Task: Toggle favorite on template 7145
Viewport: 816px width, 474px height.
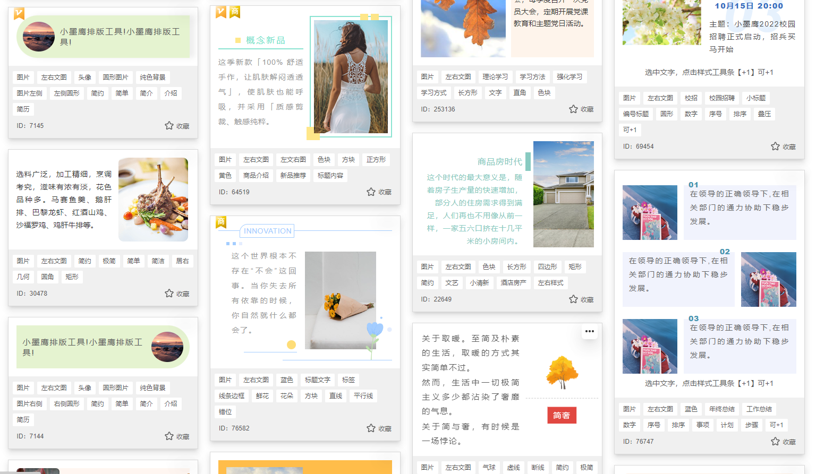Action: 168,126
